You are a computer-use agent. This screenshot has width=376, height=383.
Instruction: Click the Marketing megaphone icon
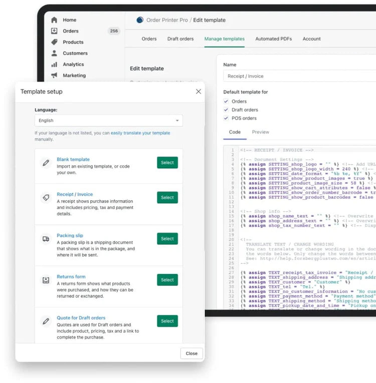(54, 75)
